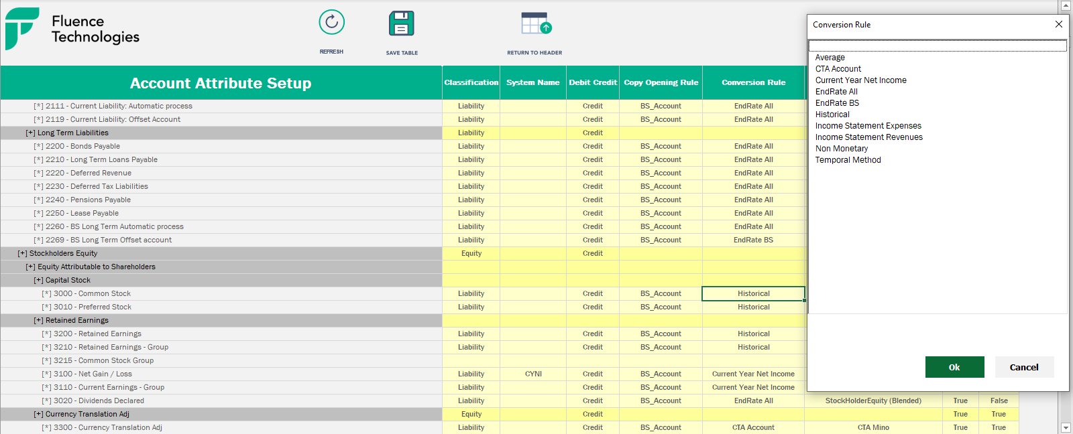Click the Conversion Rule column header
The height and width of the screenshot is (434, 1073).
(x=753, y=82)
